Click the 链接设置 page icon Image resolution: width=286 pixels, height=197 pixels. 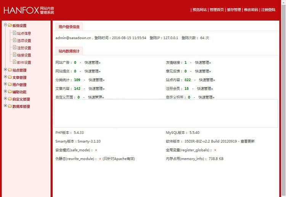click(x=15, y=55)
